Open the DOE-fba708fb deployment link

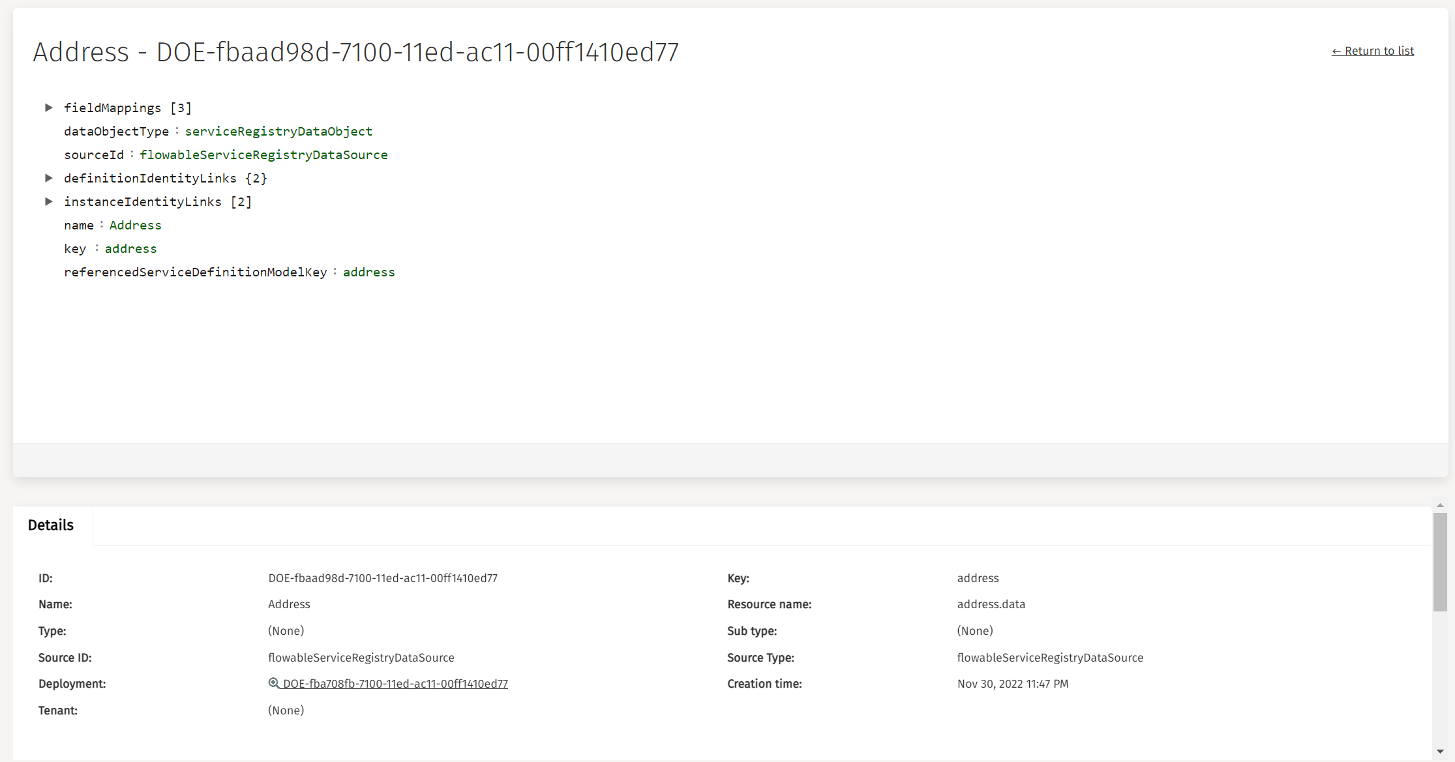coord(395,684)
